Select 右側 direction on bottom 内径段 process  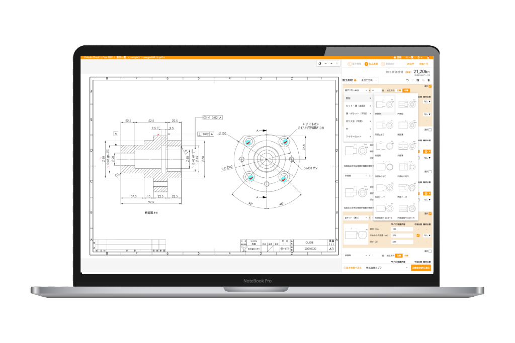click(406, 256)
